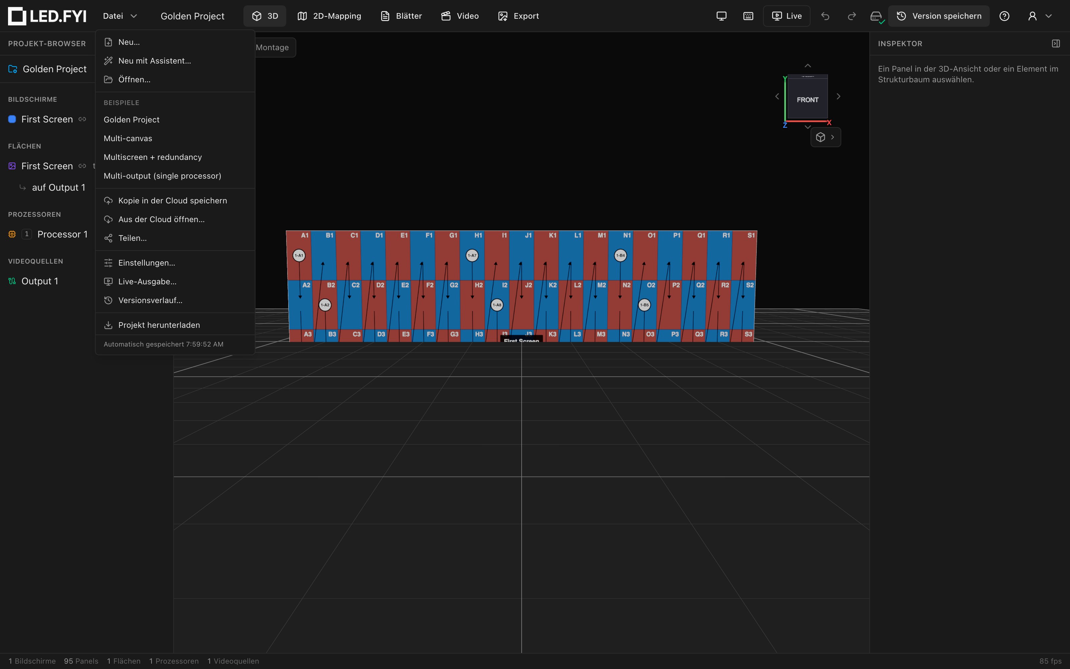The width and height of the screenshot is (1070, 669).
Task: Click the LED.FYI logo
Action: click(47, 16)
